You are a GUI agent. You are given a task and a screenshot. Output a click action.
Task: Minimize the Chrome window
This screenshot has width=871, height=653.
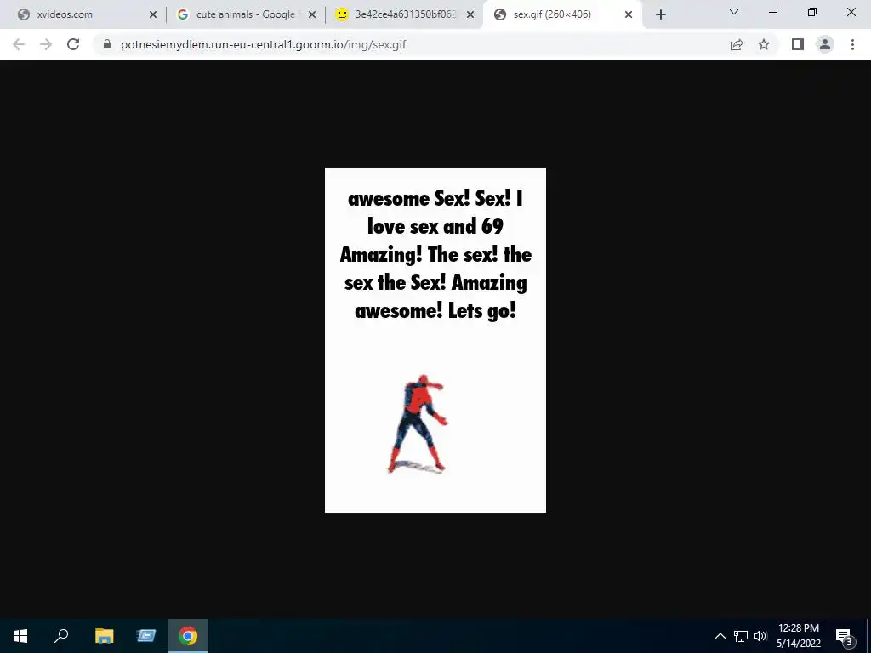tap(772, 12)
